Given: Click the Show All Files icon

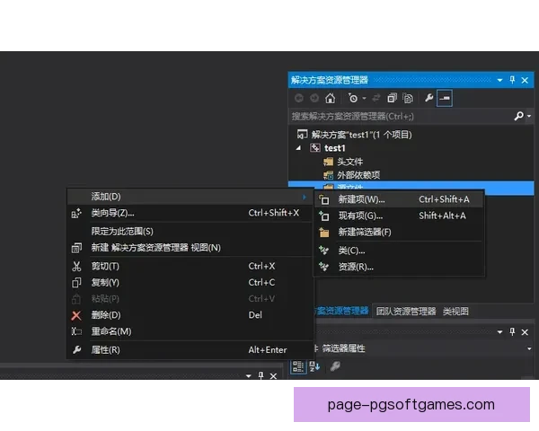Looking at the screenshot, I should tap(408, 98).
